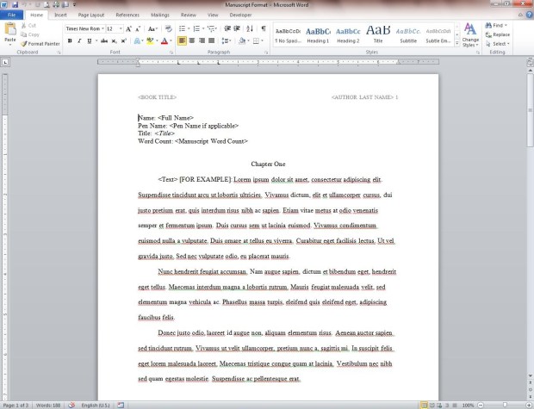
Task: Apply the red font color
Action: [165, 40]
